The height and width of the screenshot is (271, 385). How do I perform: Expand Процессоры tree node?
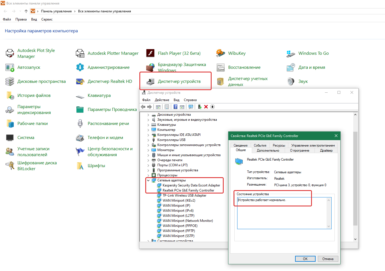pos(148,175)
